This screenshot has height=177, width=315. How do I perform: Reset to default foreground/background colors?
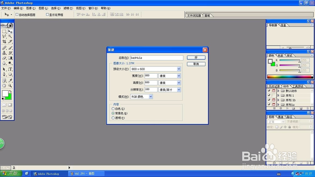(x=3, y=99)
